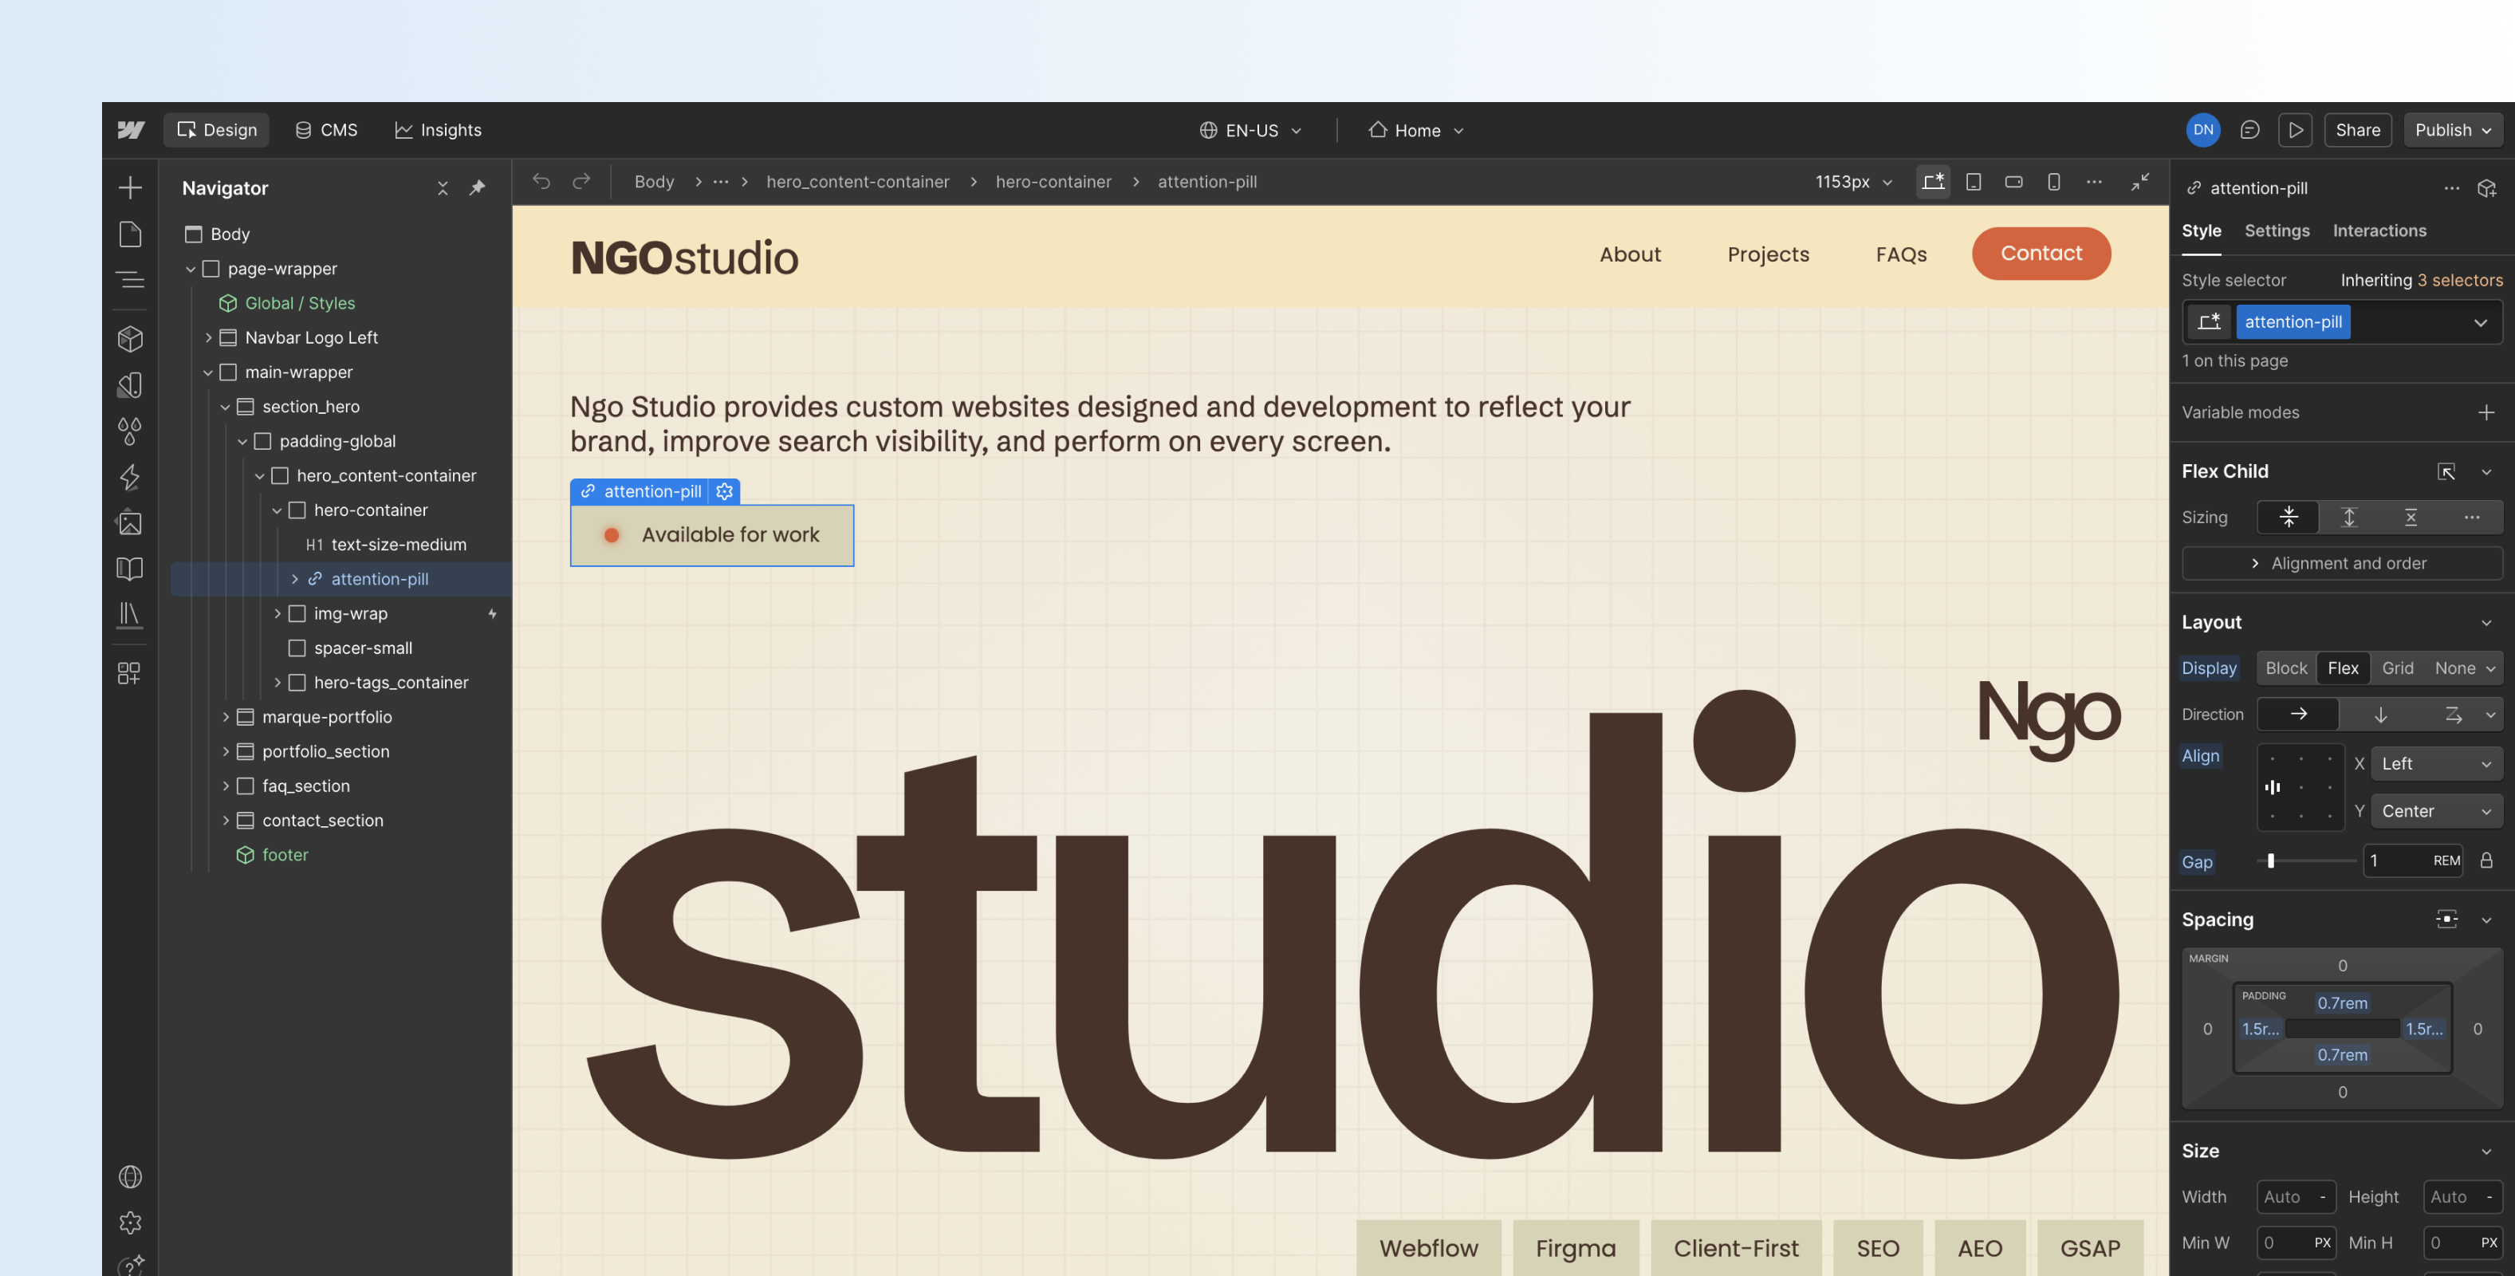The width and height of the screenshot is (2515, 1276).
Task: Redo the last change
Action: point(582,182)
